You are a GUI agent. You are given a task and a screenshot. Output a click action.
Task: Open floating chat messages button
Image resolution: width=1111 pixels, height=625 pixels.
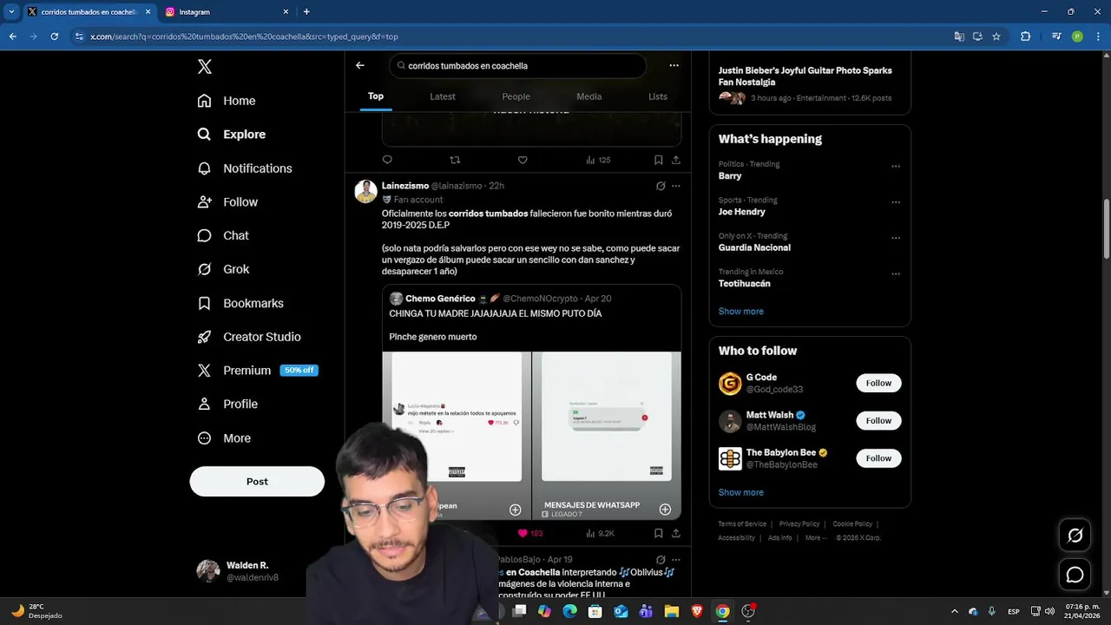coord(1075,575)
